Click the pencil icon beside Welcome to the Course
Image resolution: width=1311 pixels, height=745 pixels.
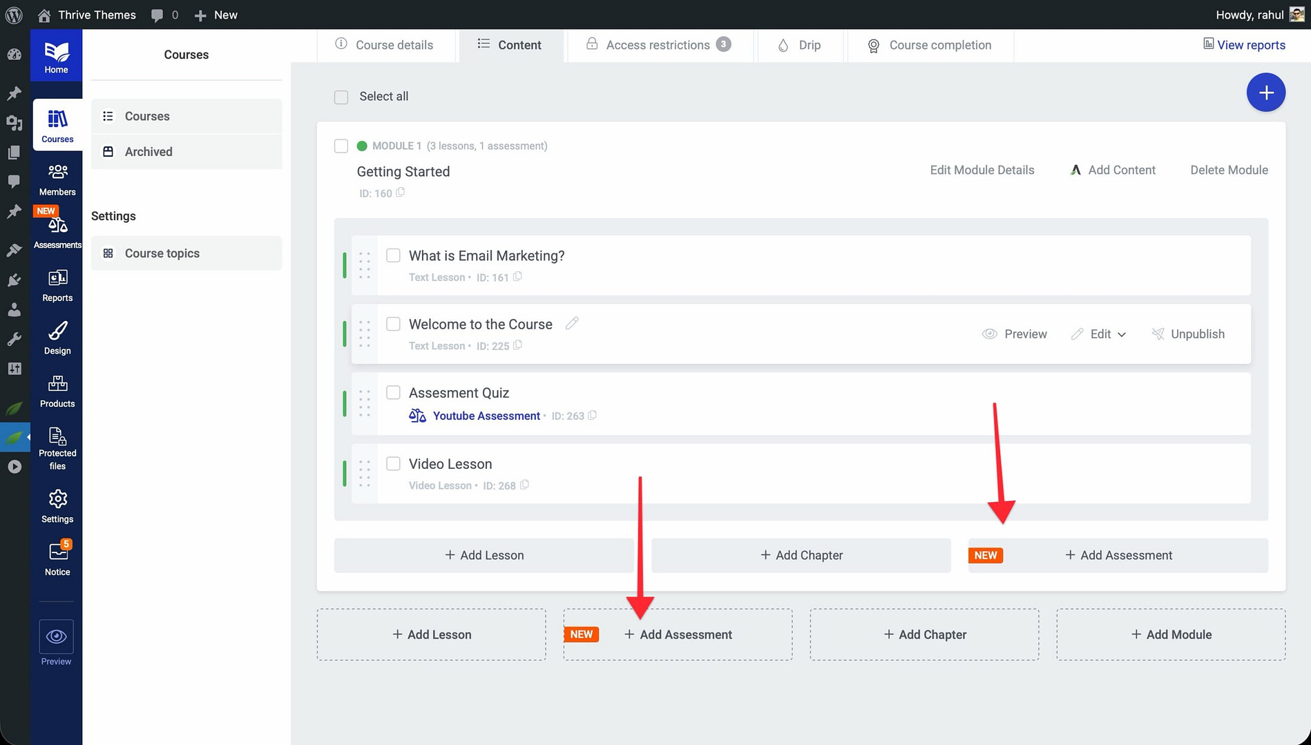point(572,323)
